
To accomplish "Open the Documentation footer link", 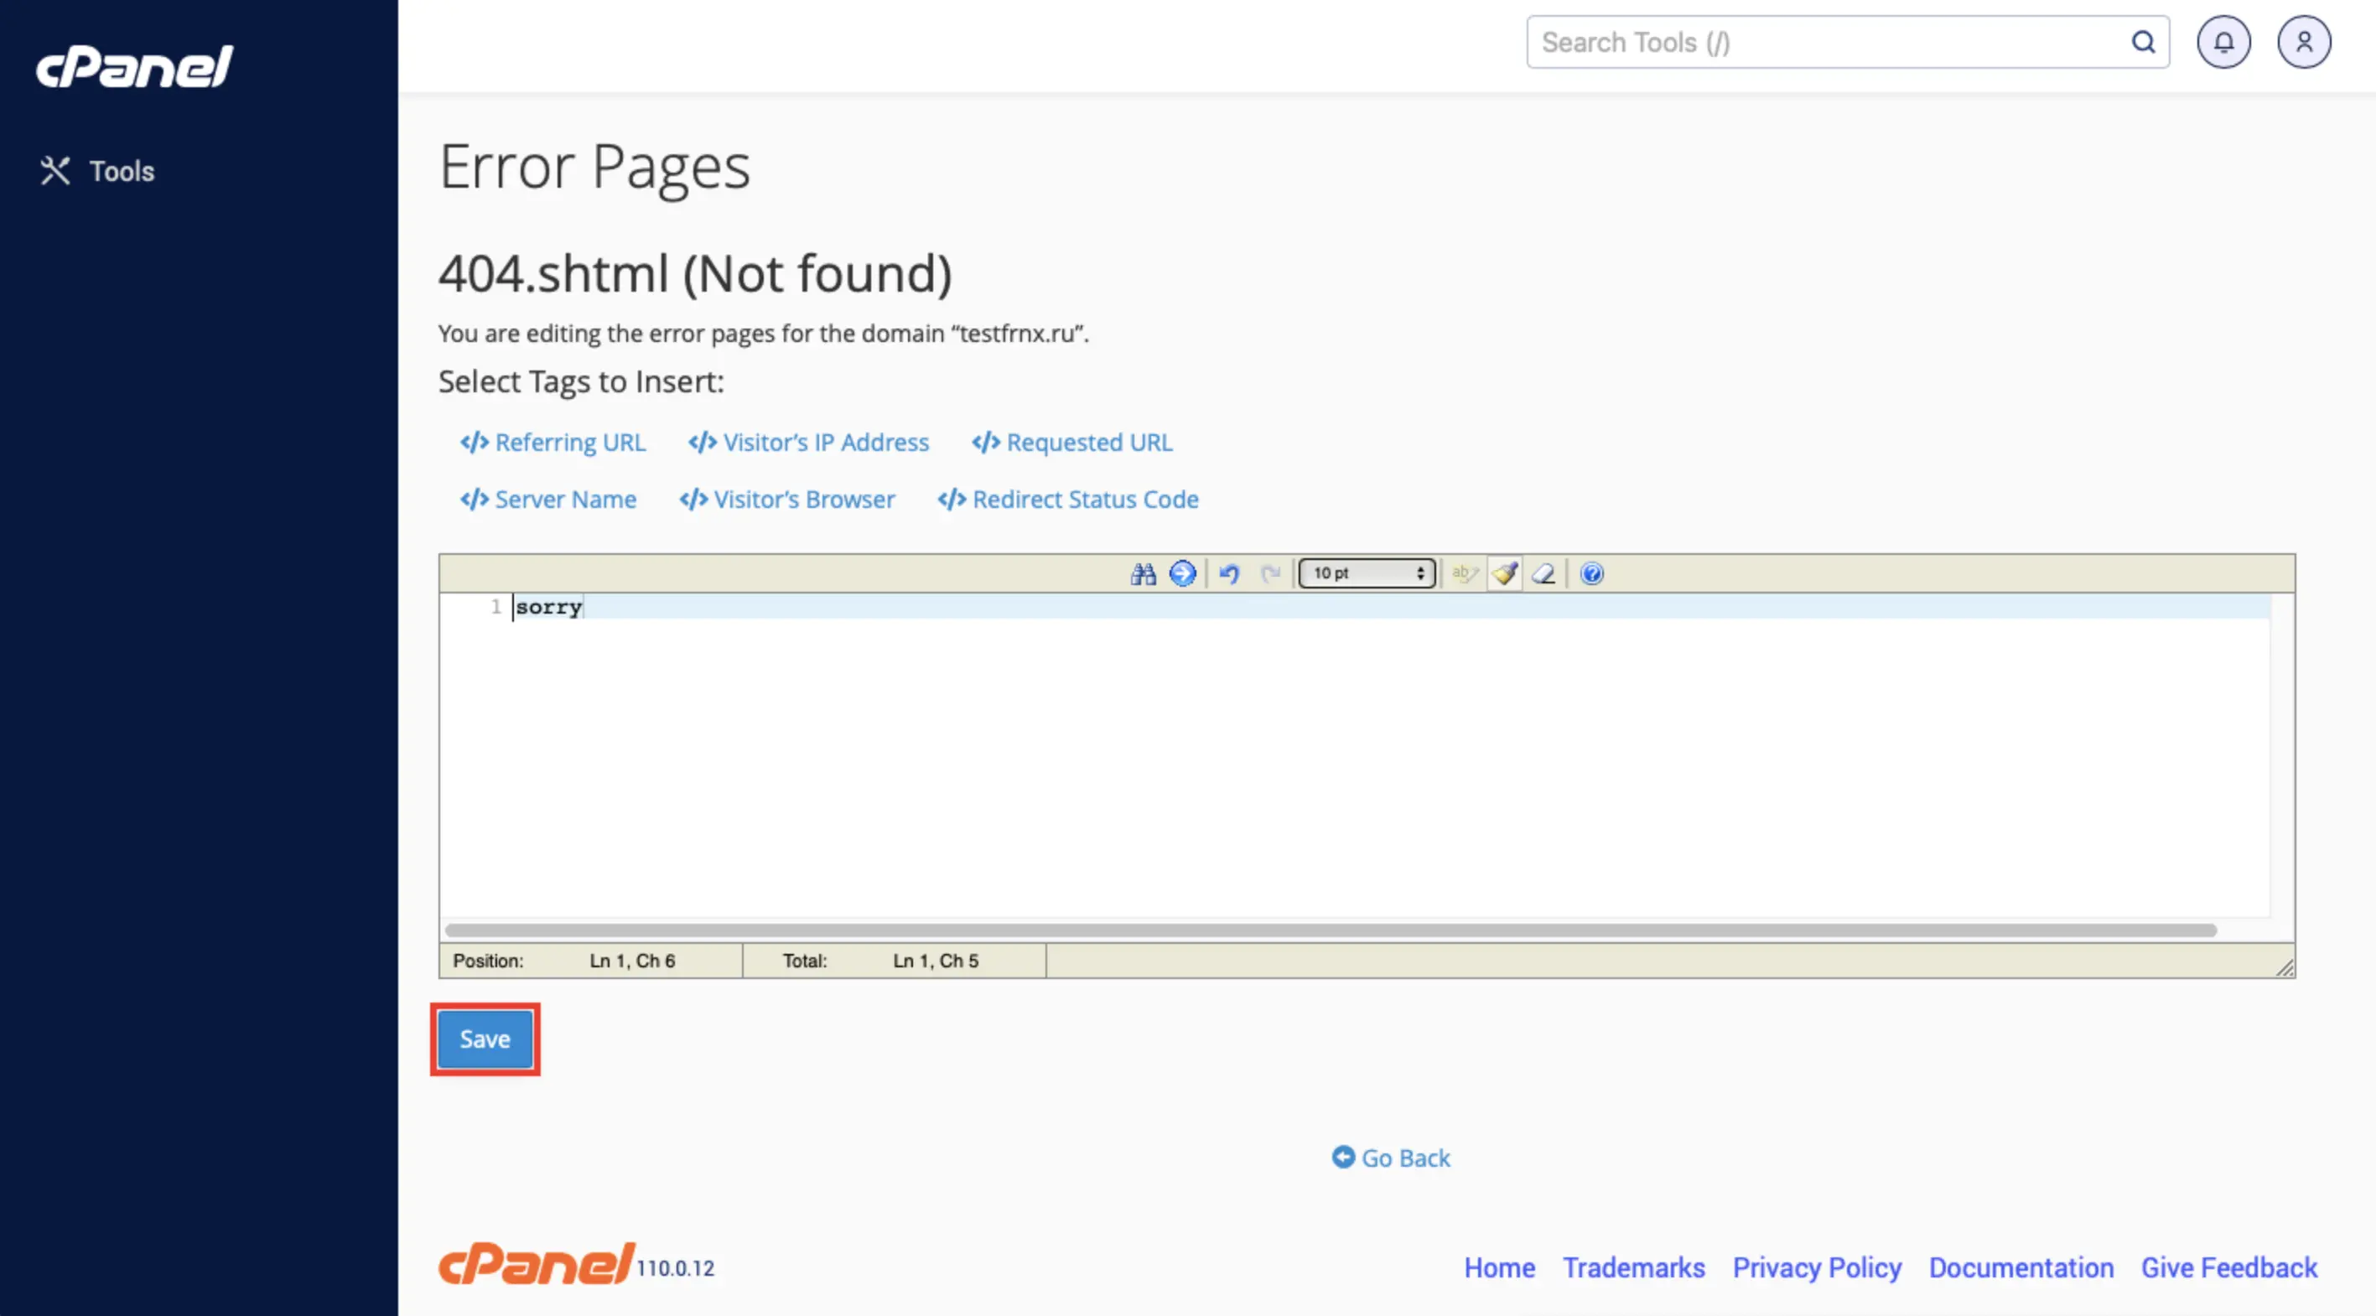I will tap(2021, 1268).
